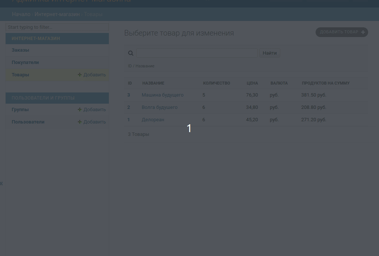Screen dimensions: 379x256
Task: Click the ДОБАВИТЬ ТОВАР button
Action: coord(338,32)
